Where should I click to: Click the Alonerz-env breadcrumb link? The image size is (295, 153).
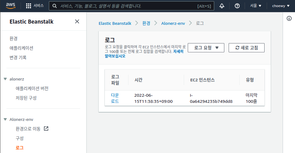click(173, 23)
